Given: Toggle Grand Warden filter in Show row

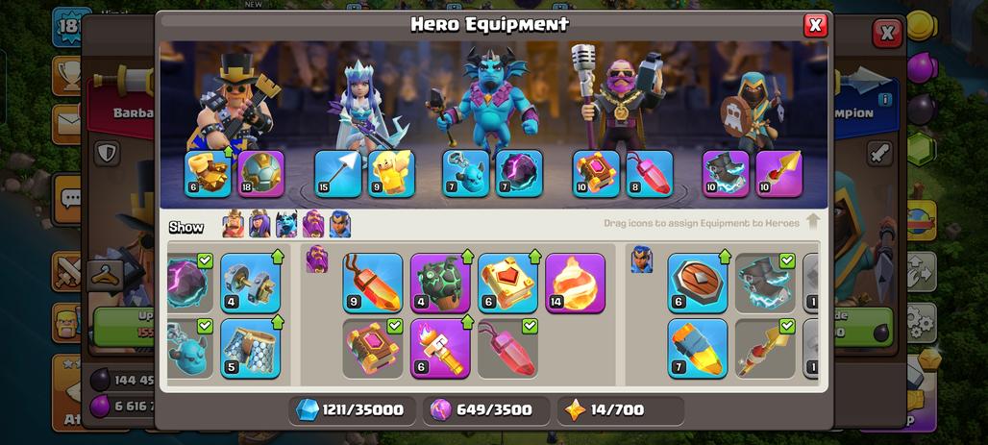Looking at the screenshot, I should [313, 224].
